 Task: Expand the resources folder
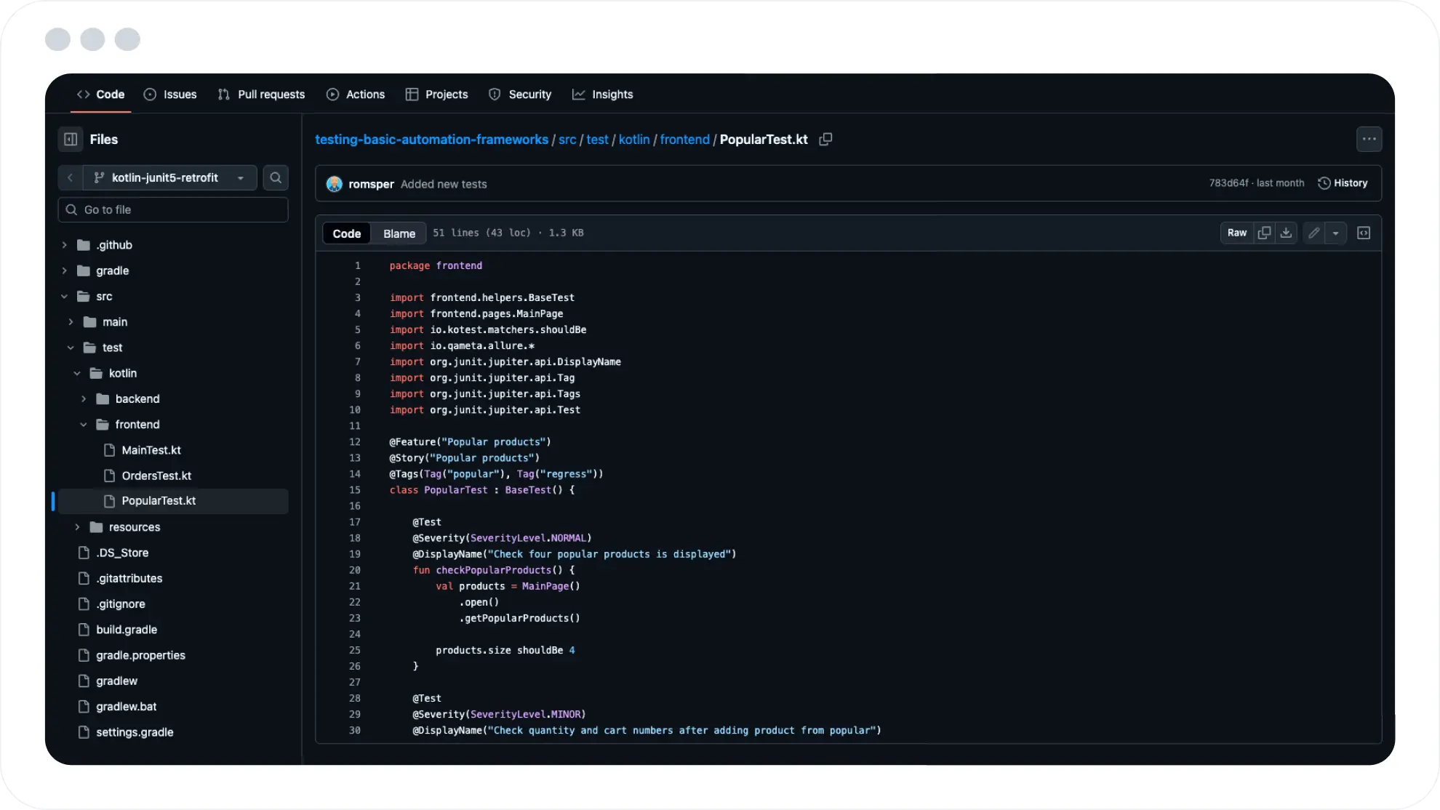point(77,527)
